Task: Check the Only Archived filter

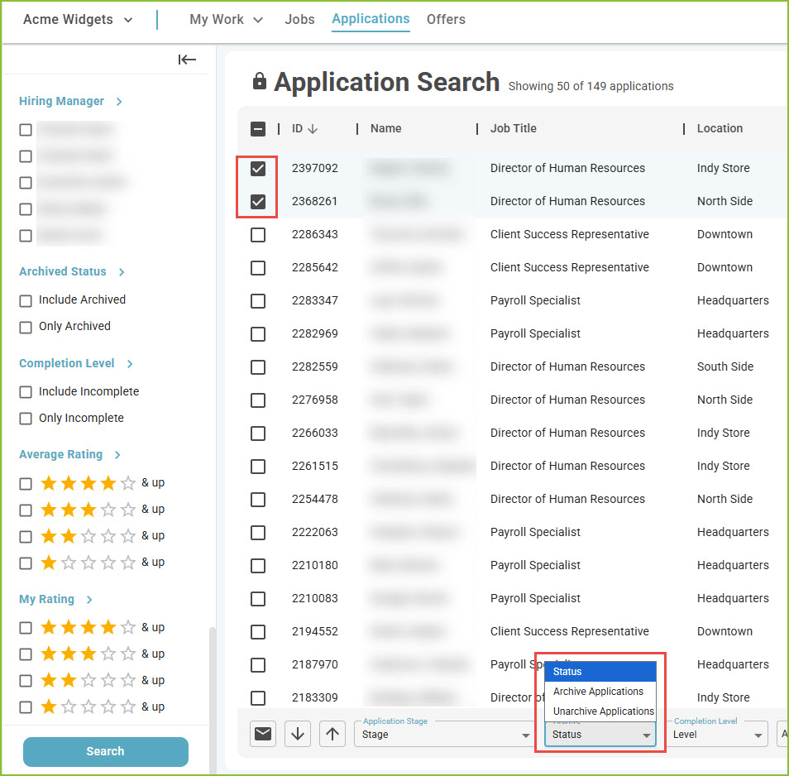Action: [x=25, y=328]
